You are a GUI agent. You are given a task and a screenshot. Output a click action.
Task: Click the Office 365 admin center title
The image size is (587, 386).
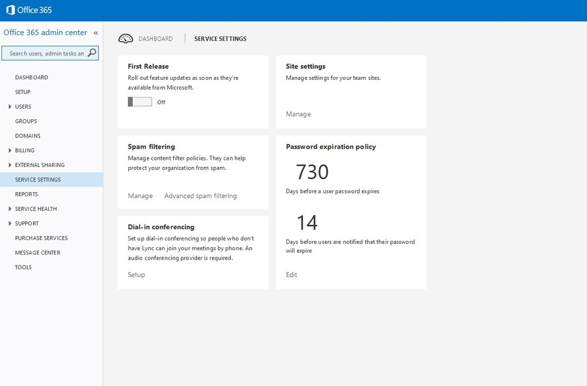tap(45, 32)
